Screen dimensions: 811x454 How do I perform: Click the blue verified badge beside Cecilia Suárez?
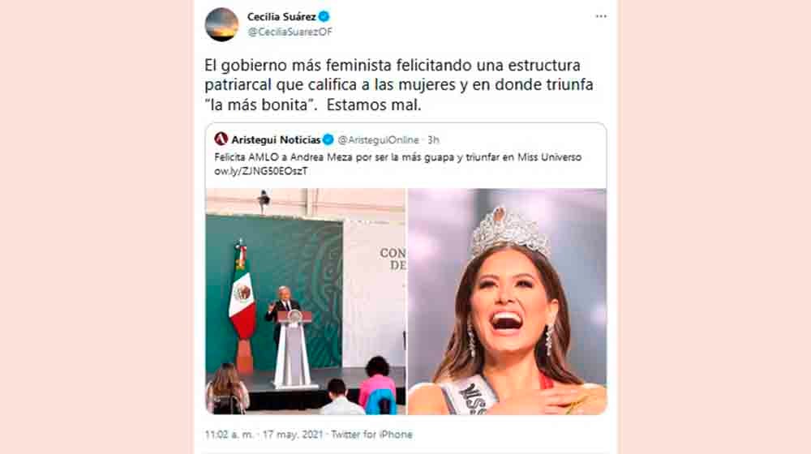point(324,16)
